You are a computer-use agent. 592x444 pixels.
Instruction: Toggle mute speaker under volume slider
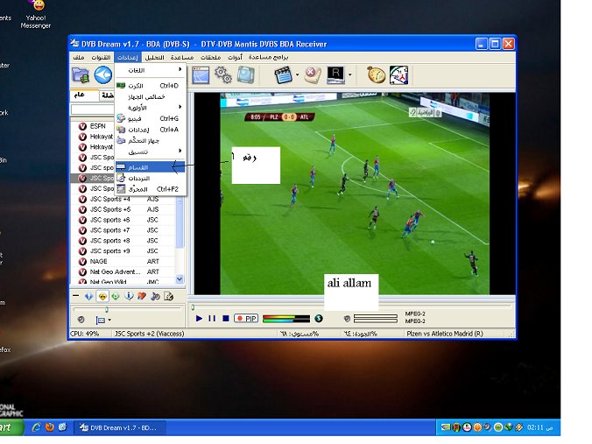[81, 320]
